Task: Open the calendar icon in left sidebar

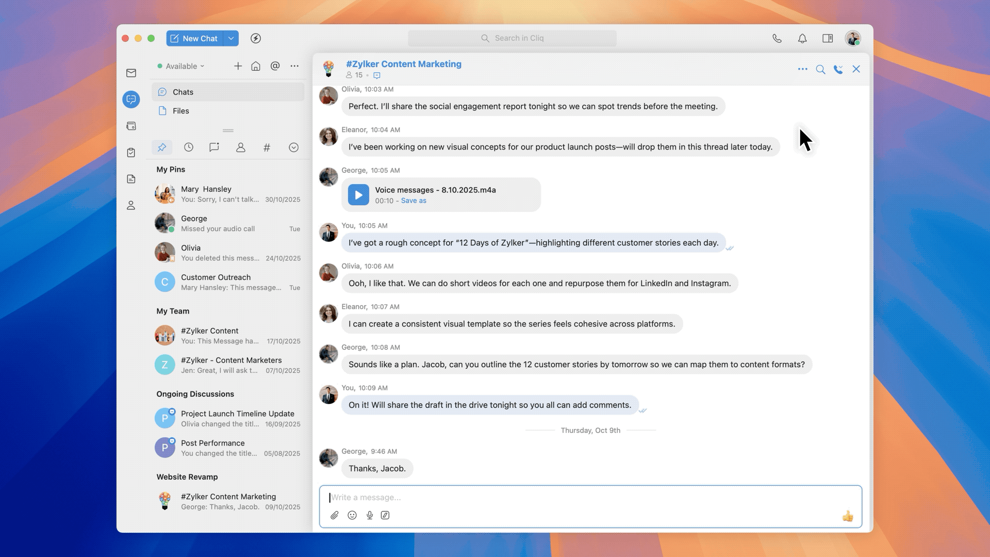Action: point(131,126)
